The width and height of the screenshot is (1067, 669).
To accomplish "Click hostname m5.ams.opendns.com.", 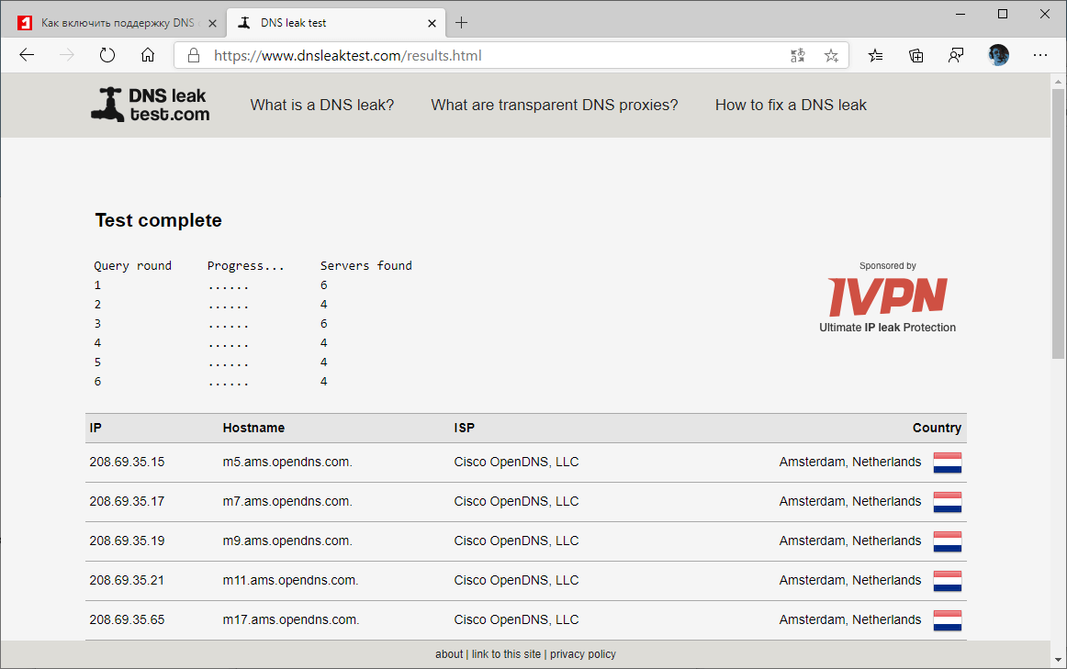I will pos(287,462).
